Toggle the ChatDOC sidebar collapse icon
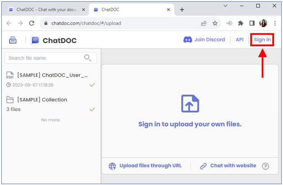 [13, 40]
